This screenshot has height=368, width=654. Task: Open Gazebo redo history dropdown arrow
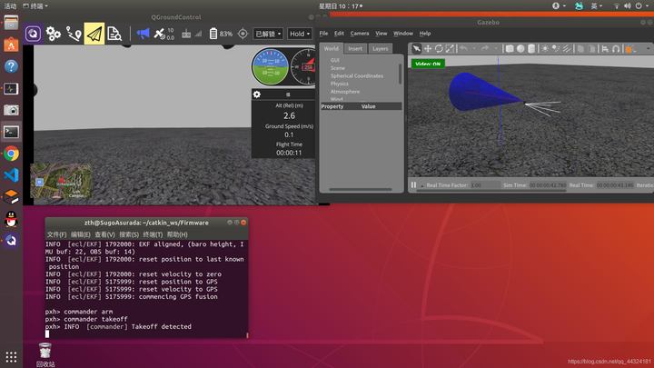point(496,49)
